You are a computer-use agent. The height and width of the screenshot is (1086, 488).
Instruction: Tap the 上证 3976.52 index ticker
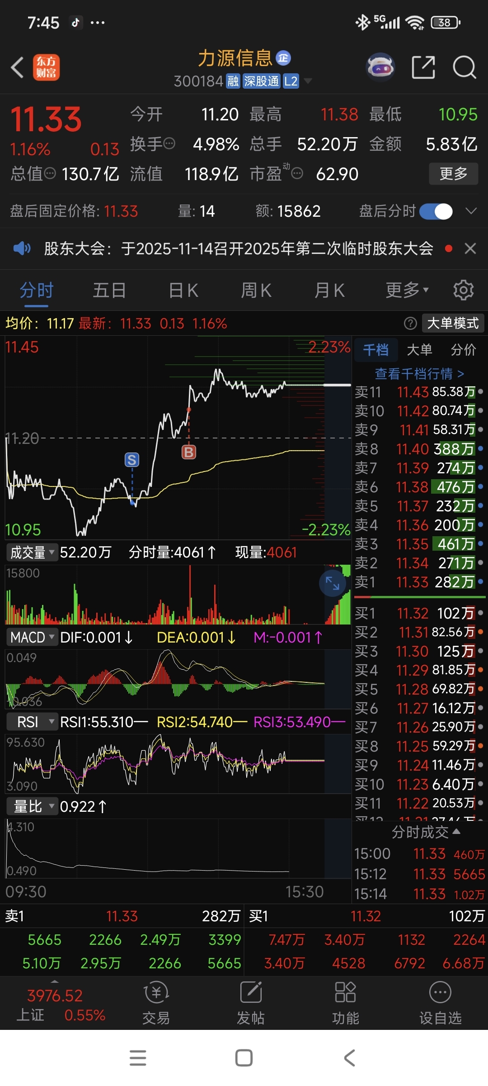pyautogui.click(x=61, y=1005)
